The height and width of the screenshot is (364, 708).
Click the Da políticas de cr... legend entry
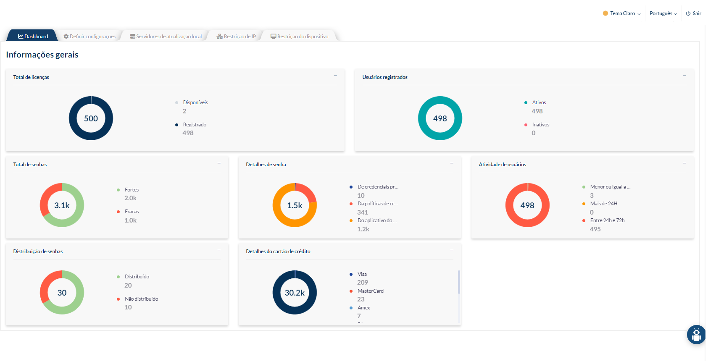374,204
